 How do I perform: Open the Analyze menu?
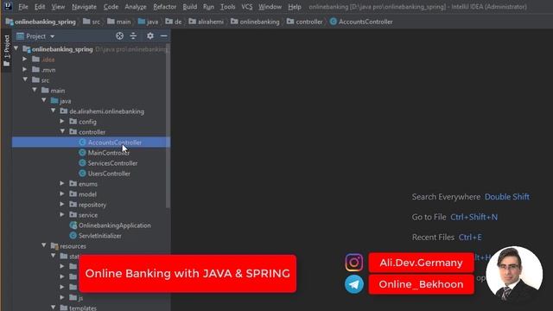(136, 7)
